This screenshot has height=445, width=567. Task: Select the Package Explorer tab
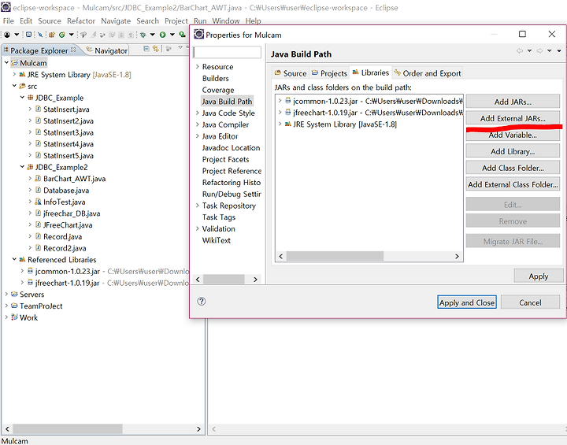[39, 50]
